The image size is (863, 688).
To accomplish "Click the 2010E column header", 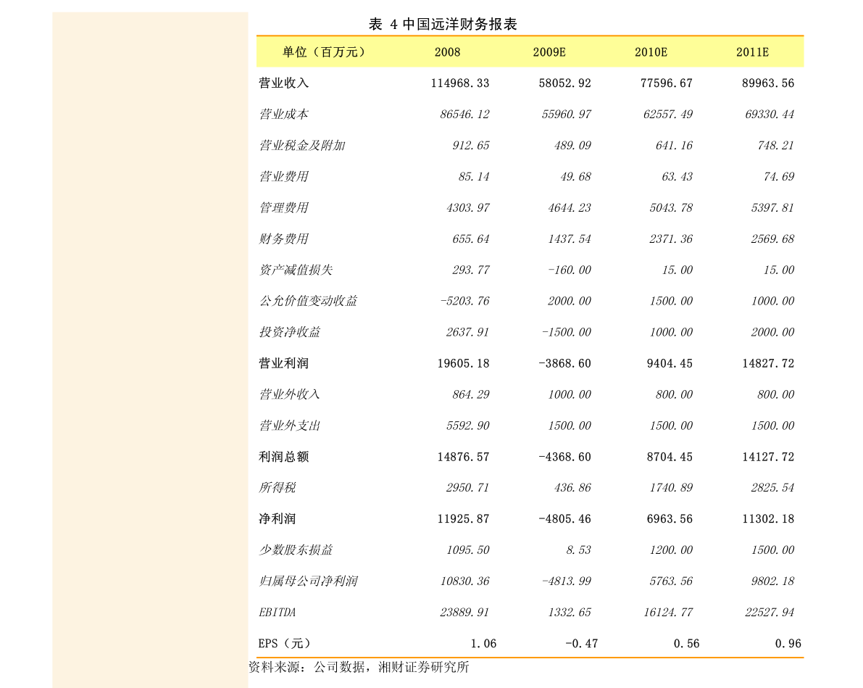I will [x=651, y=52].
